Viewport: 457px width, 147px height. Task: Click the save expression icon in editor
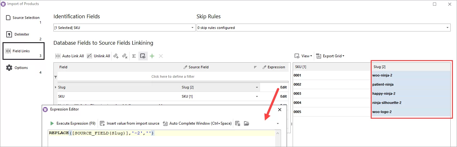238,123
